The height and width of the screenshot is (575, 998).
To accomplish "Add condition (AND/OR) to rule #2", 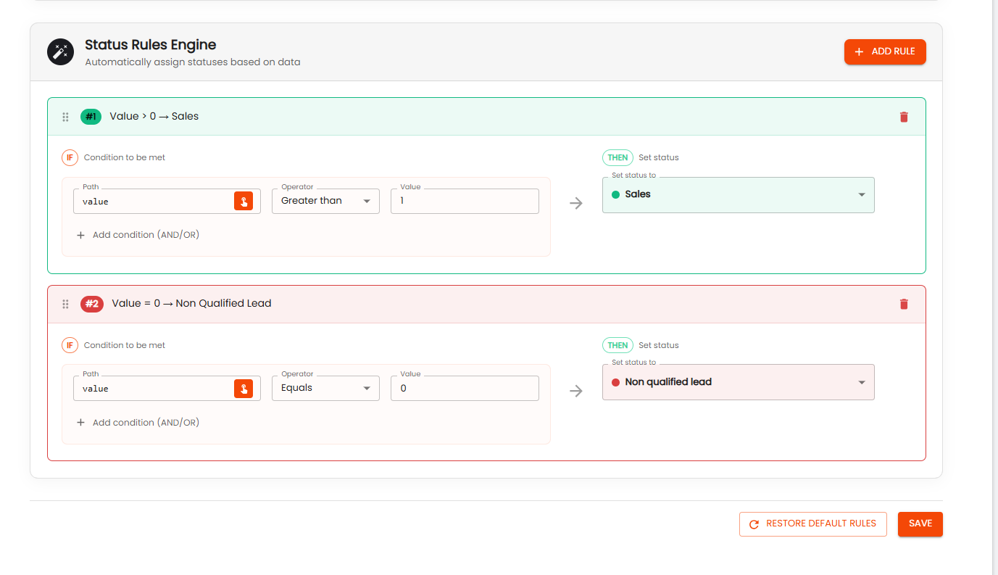I will click(138, 423).
